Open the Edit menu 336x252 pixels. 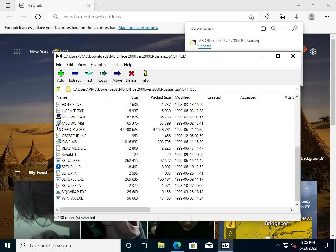(70, 65)
